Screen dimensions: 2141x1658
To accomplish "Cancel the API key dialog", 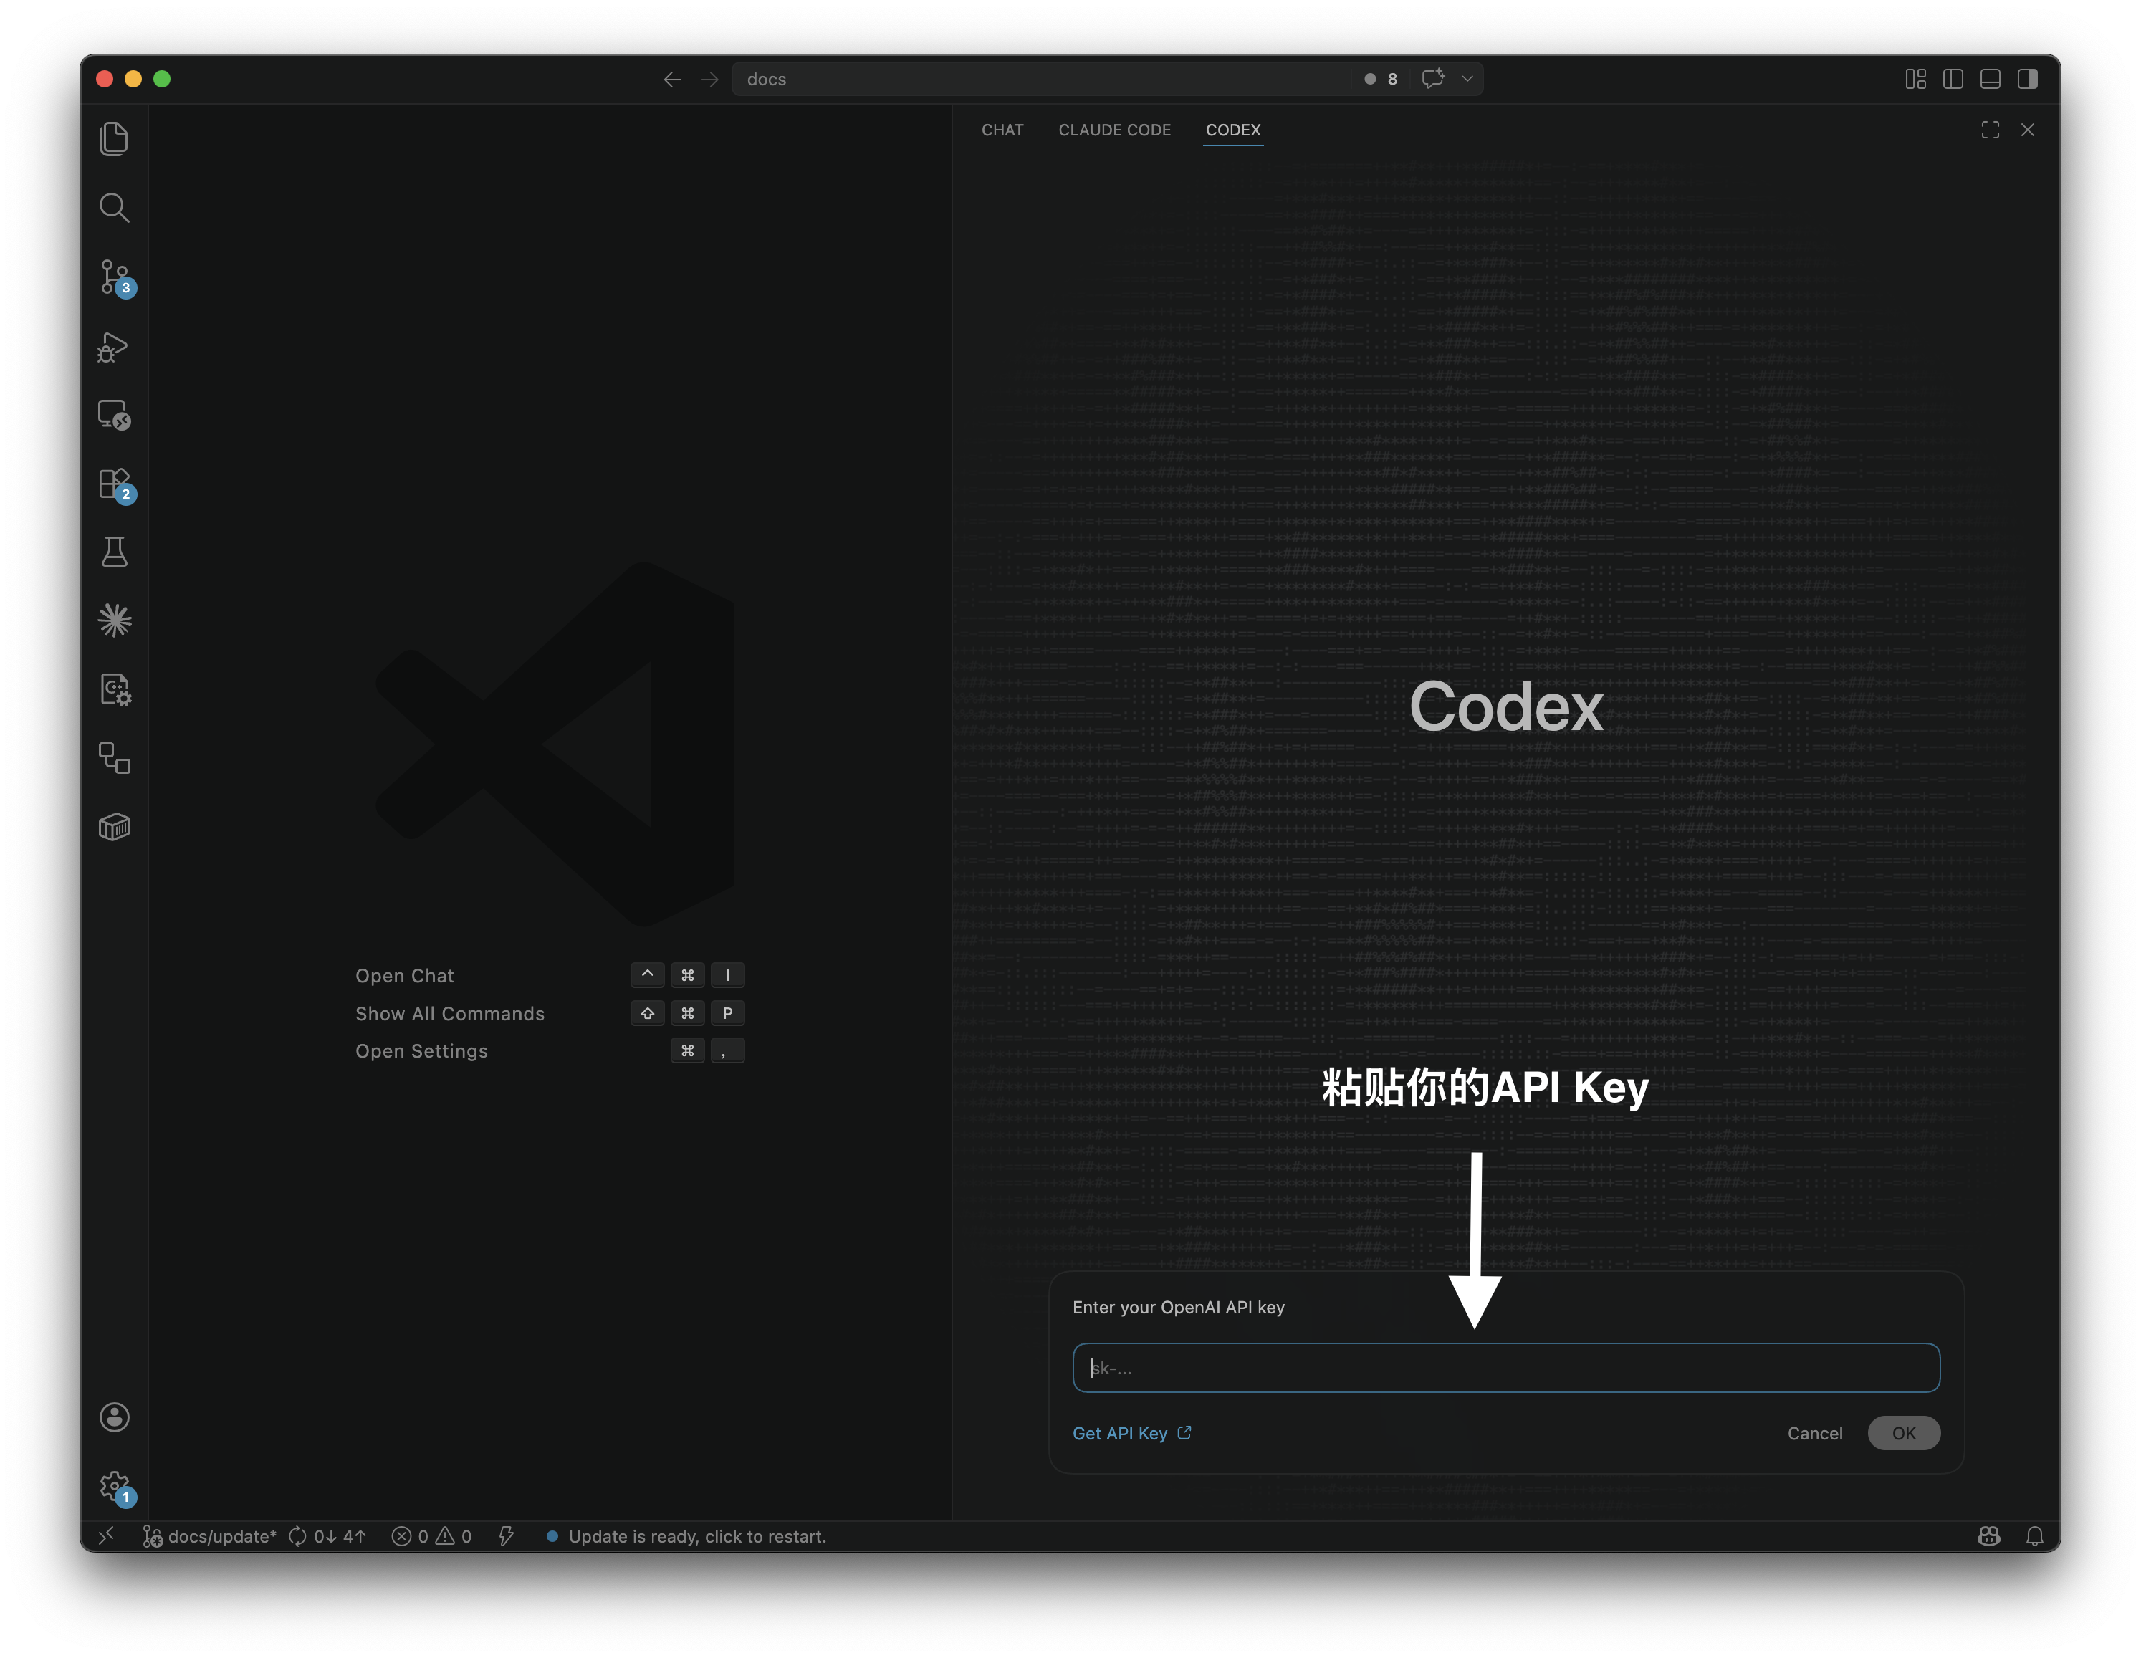I will [1814, 1434].
